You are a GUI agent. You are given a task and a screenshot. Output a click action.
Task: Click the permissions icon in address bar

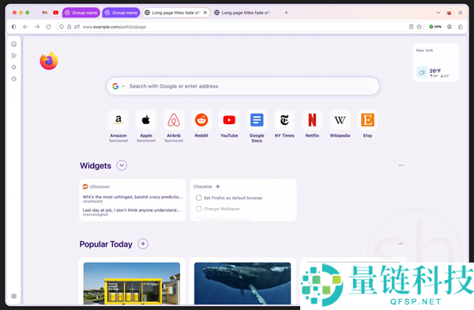point(77,27)
